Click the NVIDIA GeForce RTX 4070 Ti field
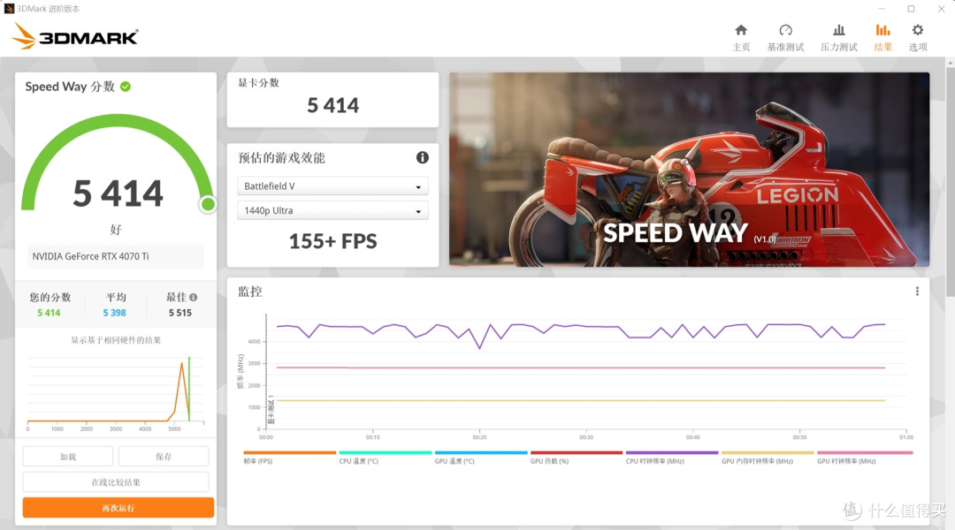Viewport: 955px width, 530px height. tap(116, 256)
